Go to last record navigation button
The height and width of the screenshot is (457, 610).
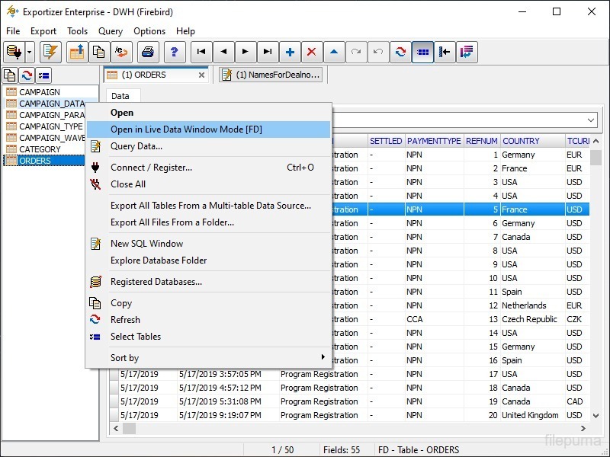click(x=267, y=52)
